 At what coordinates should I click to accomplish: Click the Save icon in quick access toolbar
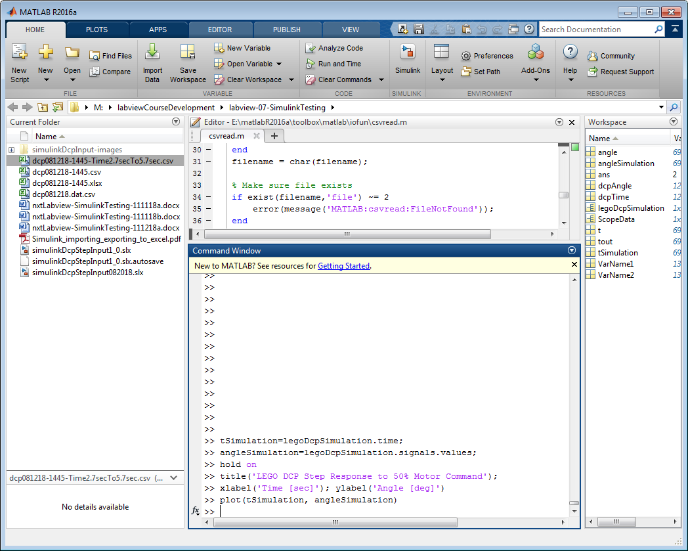419,30
